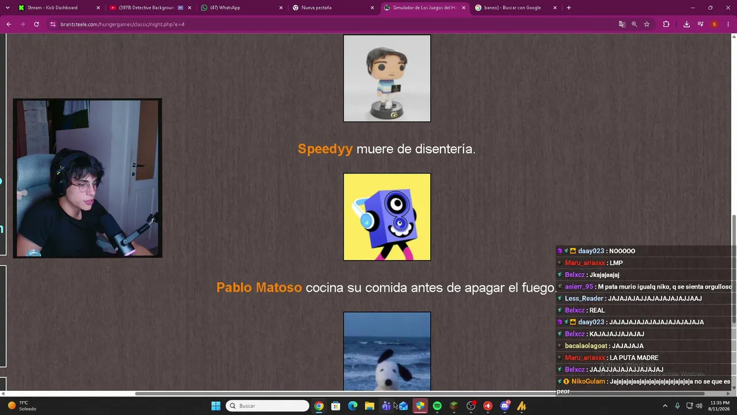Viewport: 737px width, 415px height.
Task: Click the Funko figure tribute image
Action: (387, 78)
